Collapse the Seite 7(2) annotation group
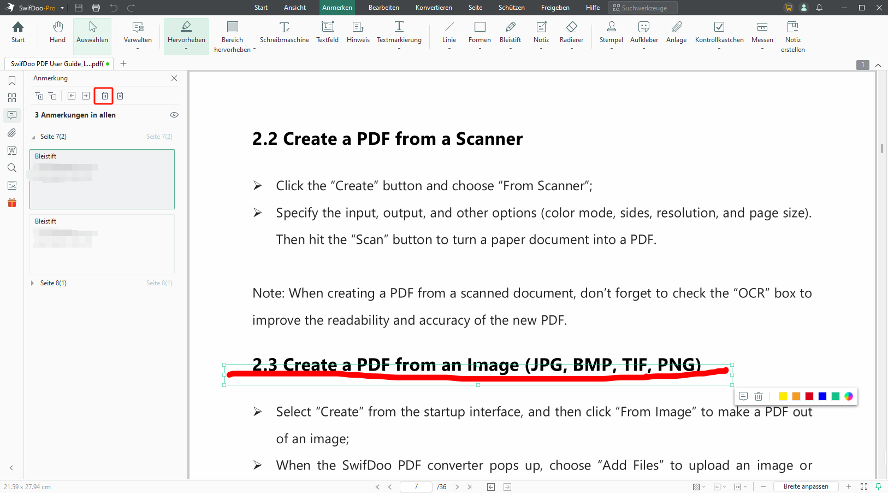Image resolution: width=888 pixels, height=493 pixels. coord(33,137)
